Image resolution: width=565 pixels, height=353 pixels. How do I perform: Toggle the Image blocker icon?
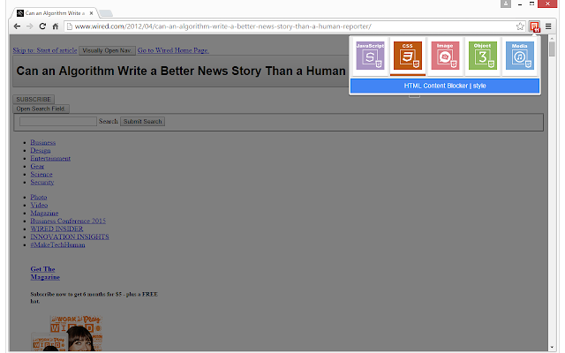click(445, 56)
